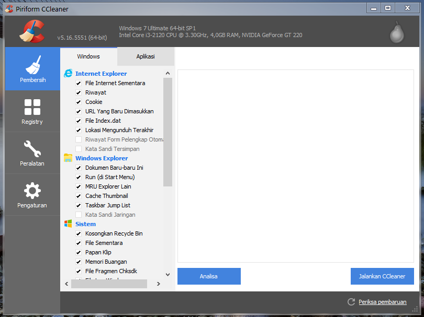Click the Windows Explorer folder icon
Screen dimensions: 424x317
tap(68, 158)
